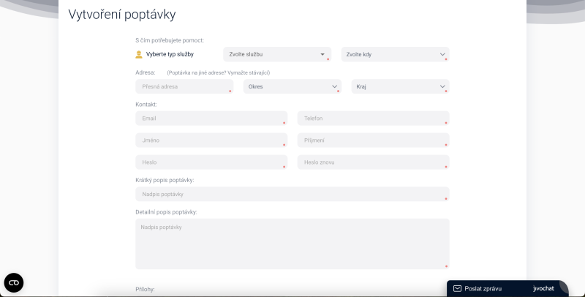This screenshot has width=585, height=297.
Task: Click the Vyberte typ služby label
Action: [x=170, y=54]
